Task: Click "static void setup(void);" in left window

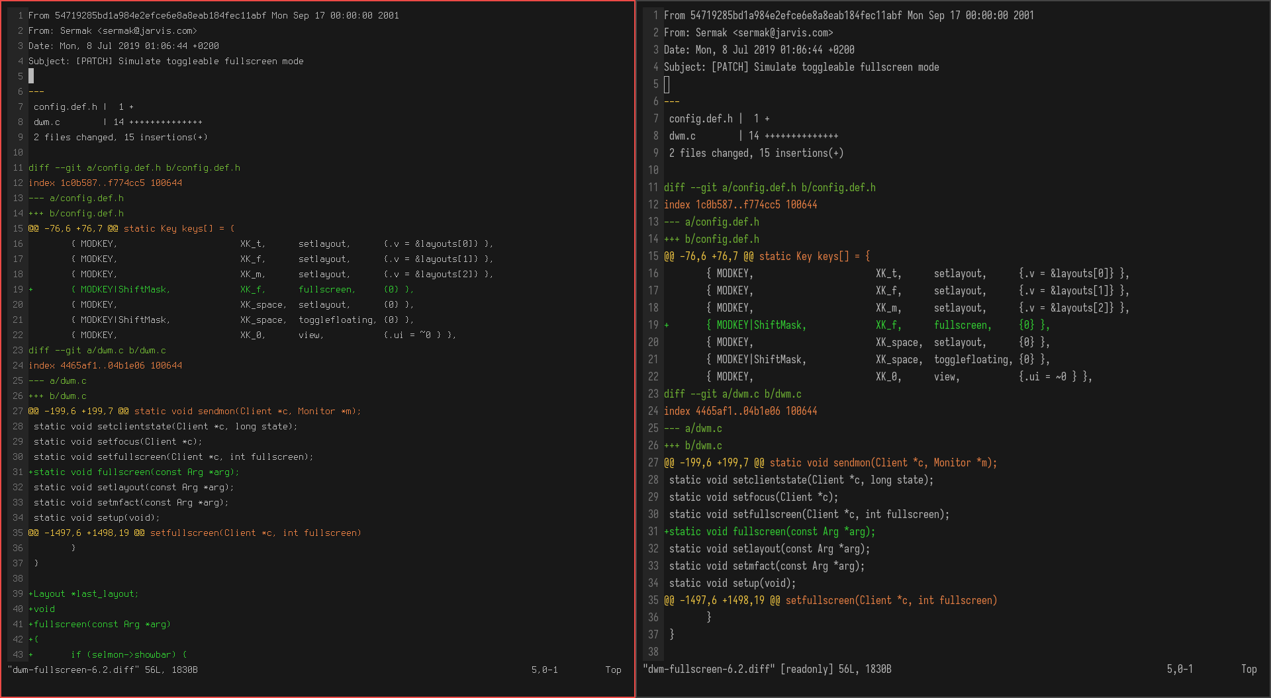Action: point(97,517)
